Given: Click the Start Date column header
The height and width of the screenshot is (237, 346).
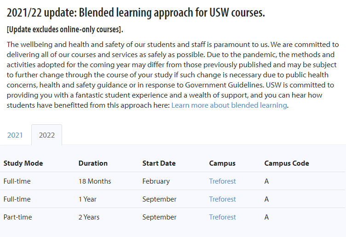Looking at the screenshot, I should 159,163.
